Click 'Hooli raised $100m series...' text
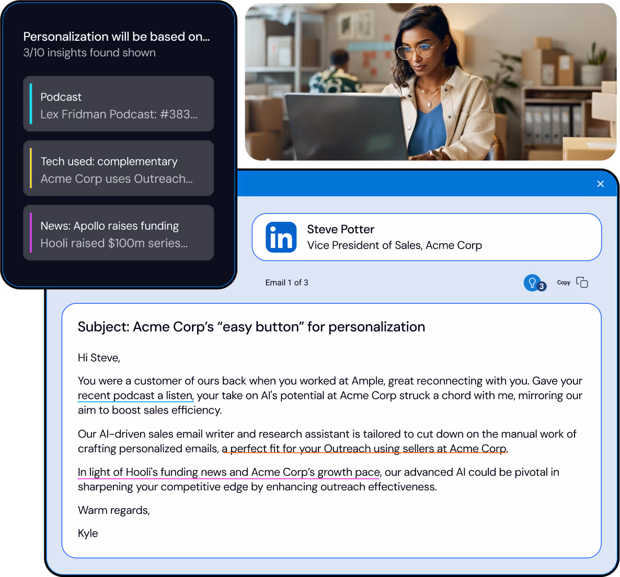Image resolution: width=620 pixels, height=577 pixels. click(x=114, y=243)
